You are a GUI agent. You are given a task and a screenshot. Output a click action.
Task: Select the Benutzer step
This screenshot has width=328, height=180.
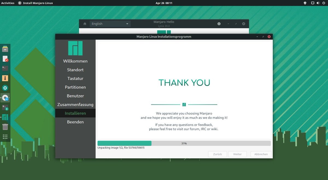pos(75,96)
